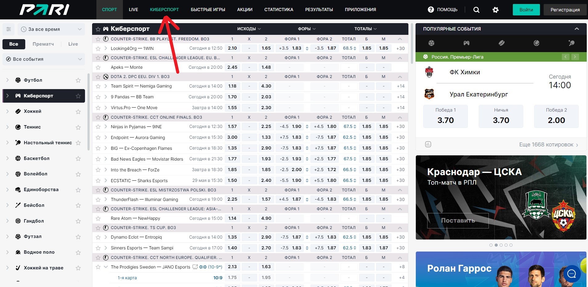The width and height of the screenshot is (588, 287).
Task: Select Хоккей на траве in sidebar
Action: [43, 268]
